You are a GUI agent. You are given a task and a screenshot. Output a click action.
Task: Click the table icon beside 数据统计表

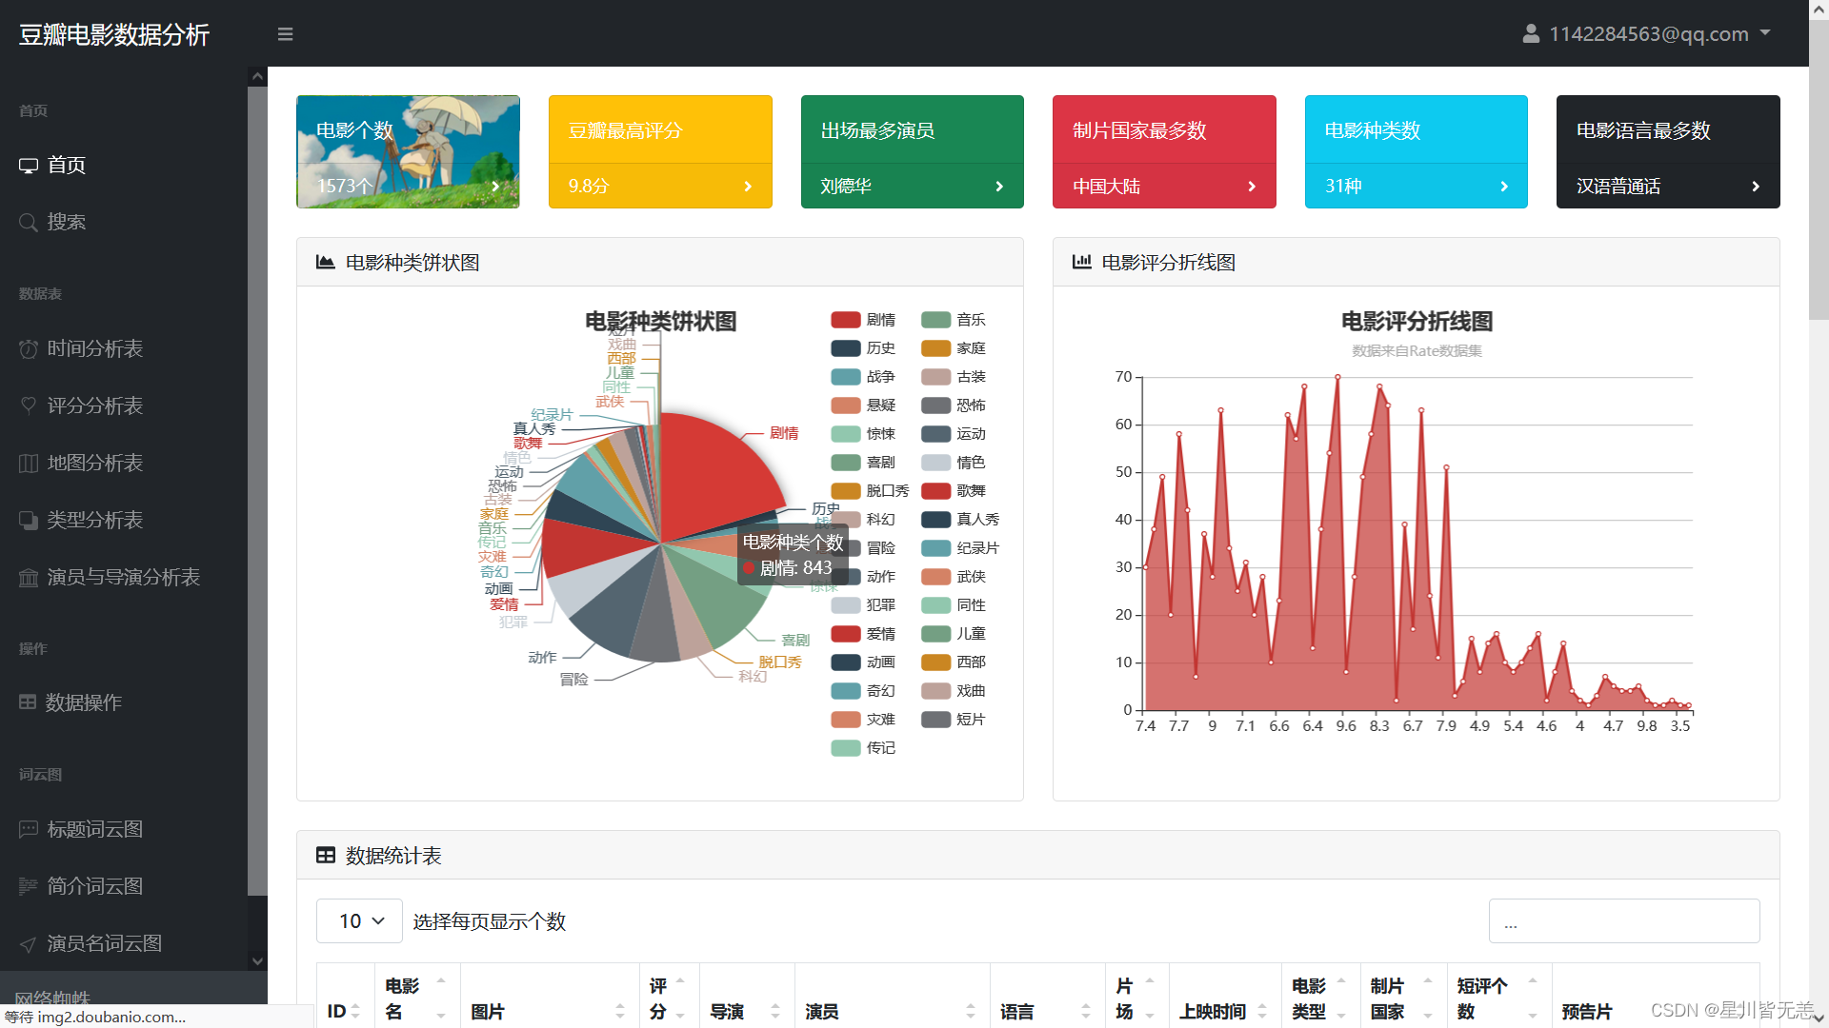point(326,855)
